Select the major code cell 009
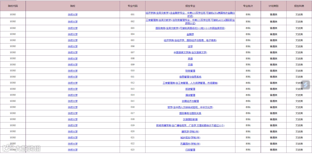 click(x=133, y=65)
